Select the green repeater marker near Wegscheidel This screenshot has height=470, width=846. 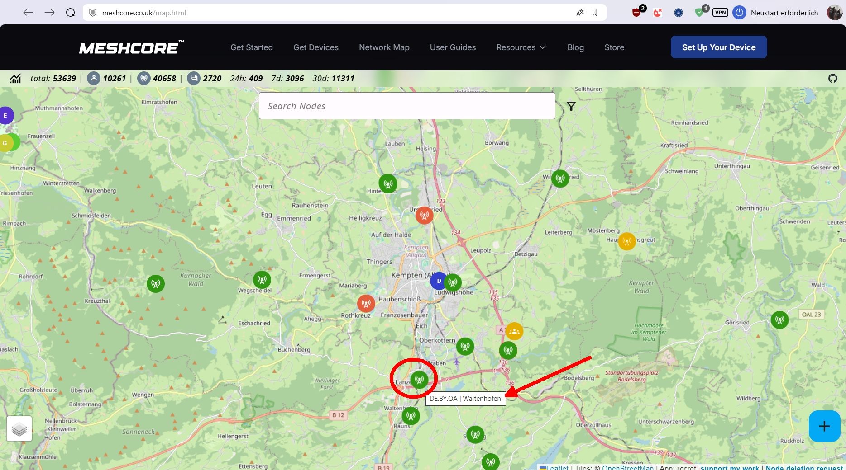click(262, 280)
